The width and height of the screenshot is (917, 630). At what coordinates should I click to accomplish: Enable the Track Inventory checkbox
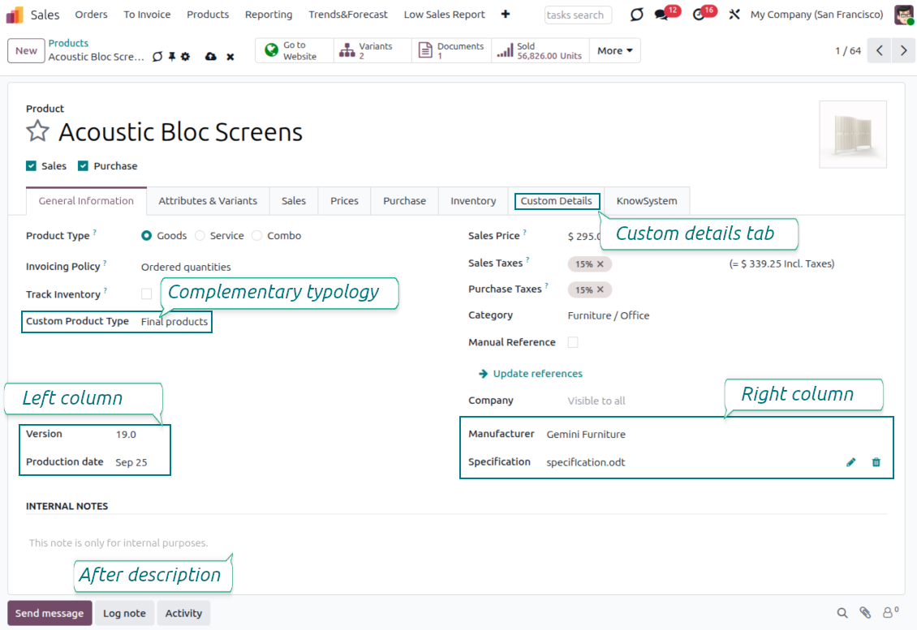[x=146, y=294]
